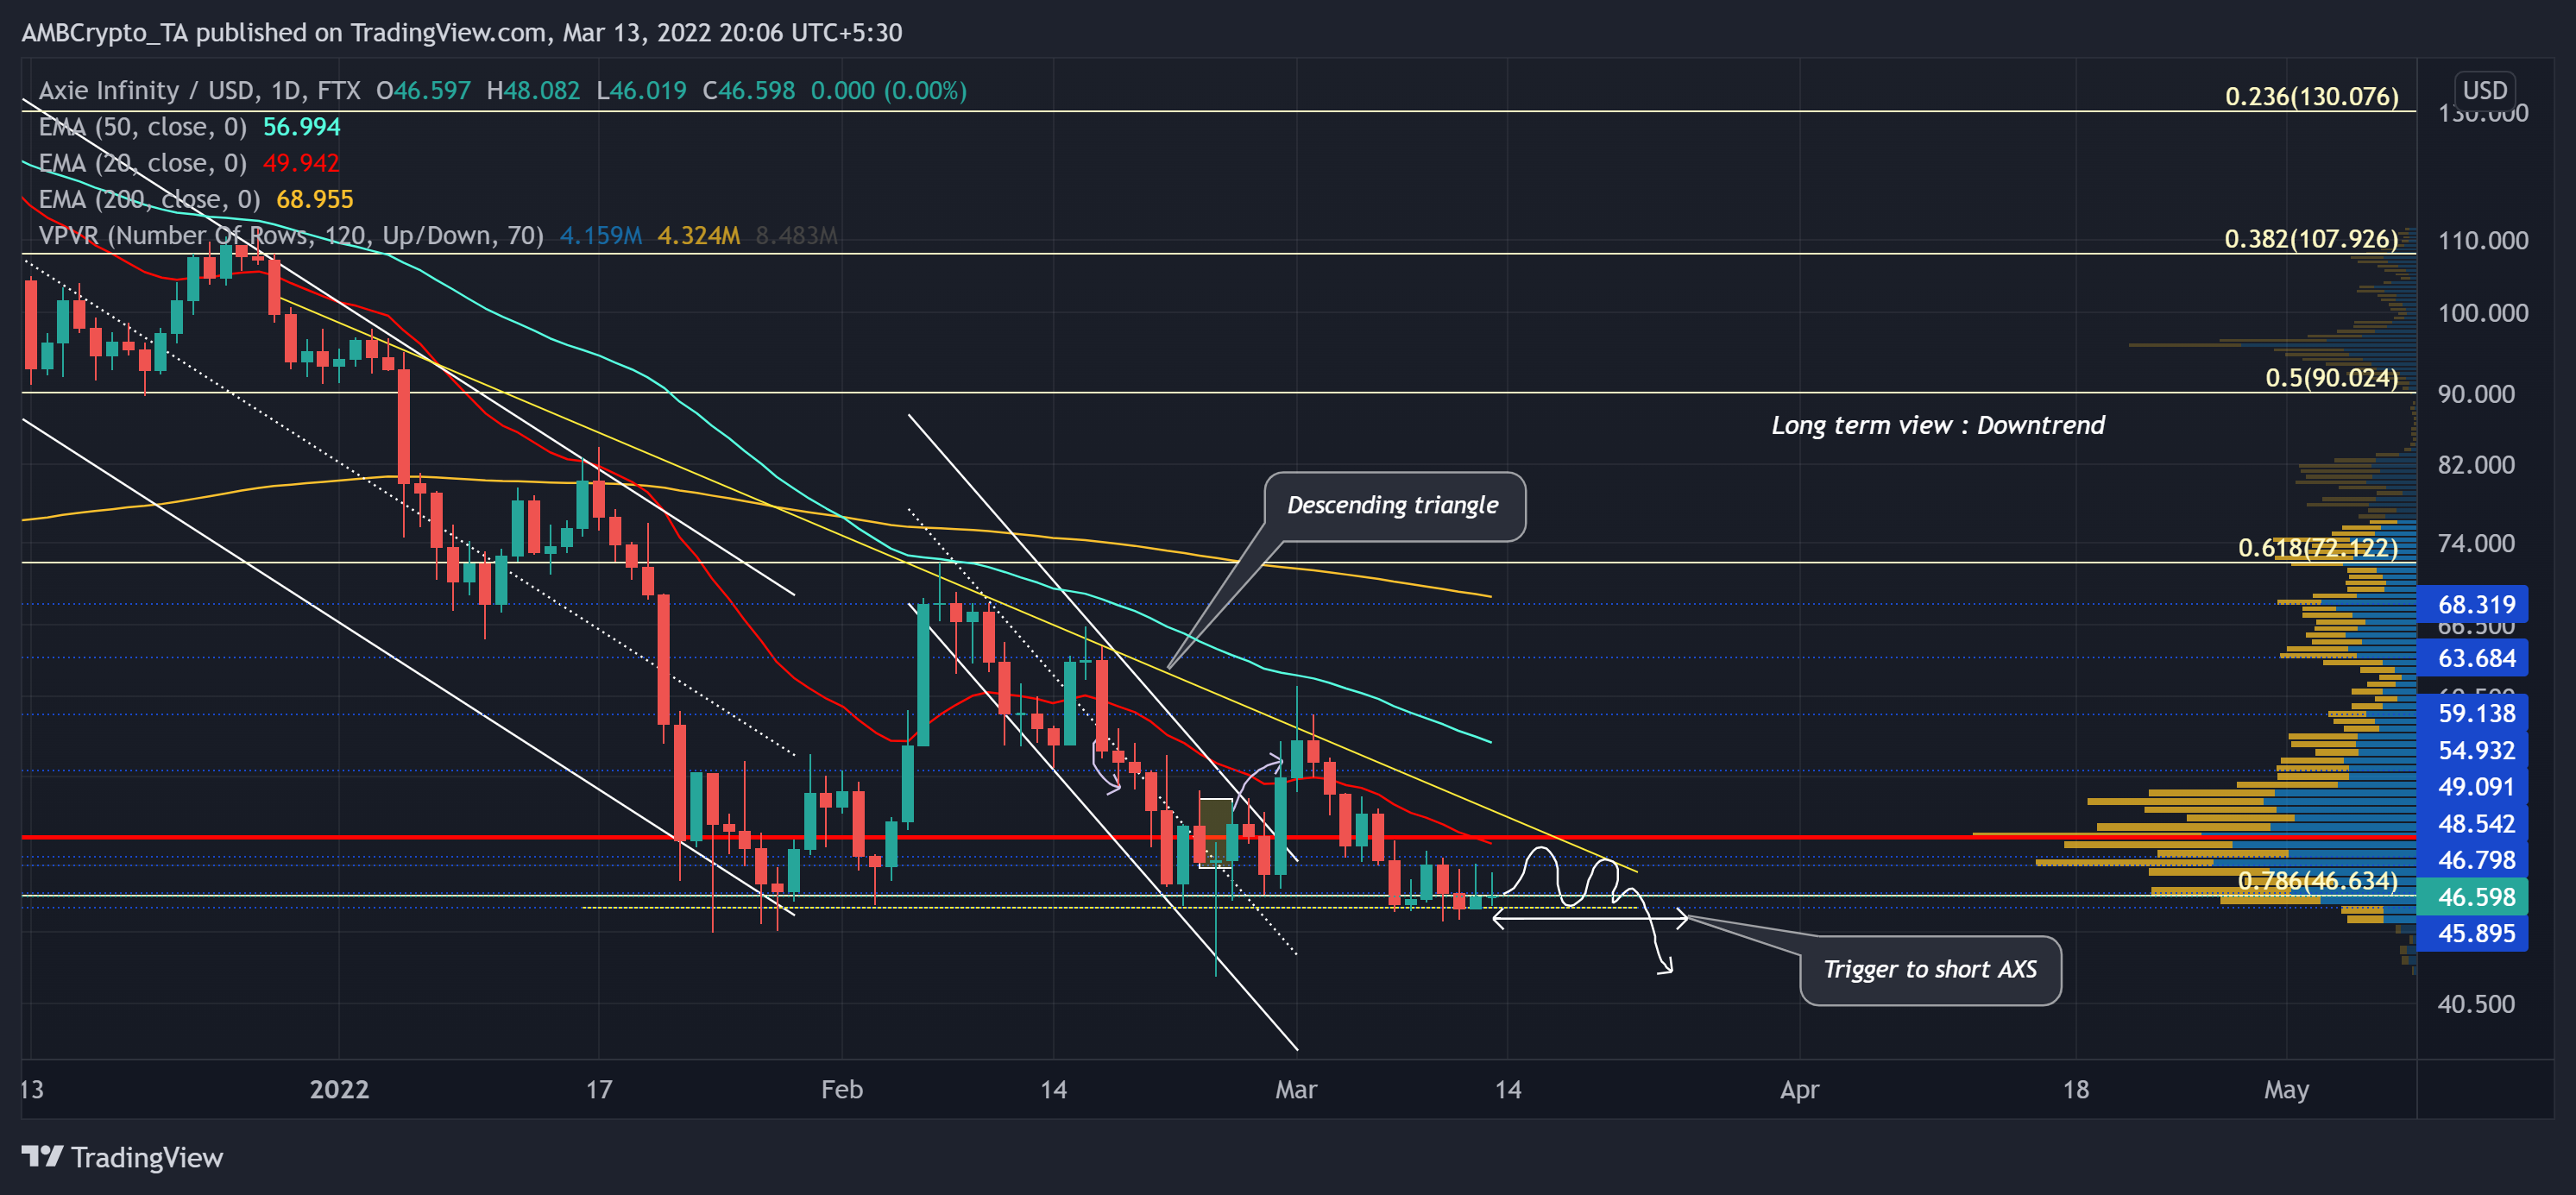Screen dimensions: 2576x1195
Task: Open the USD currency selector
Action: pyautogui.click(x=2484, y=90)
